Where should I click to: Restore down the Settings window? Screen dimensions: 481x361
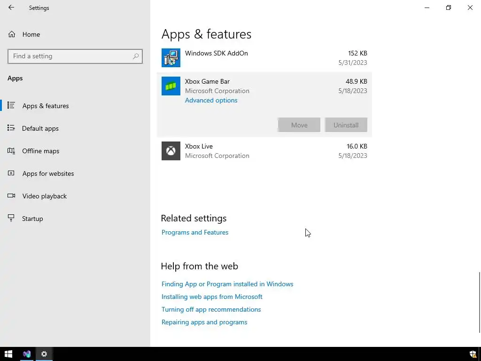(449, 8)
